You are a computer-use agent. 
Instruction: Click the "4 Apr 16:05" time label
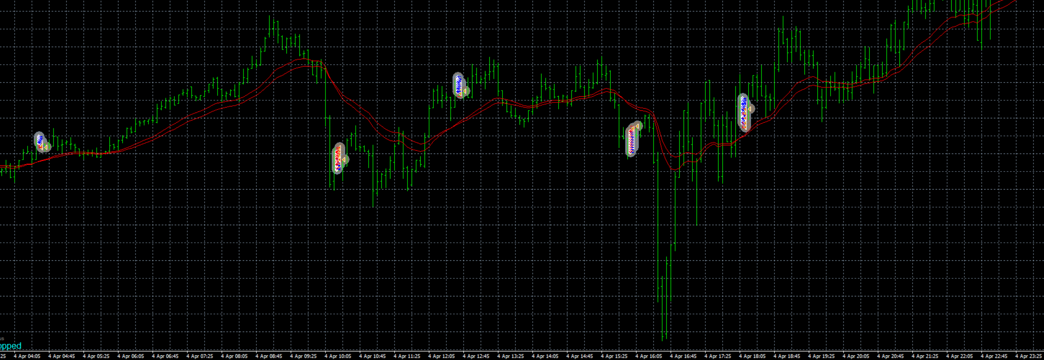point(648,356)
